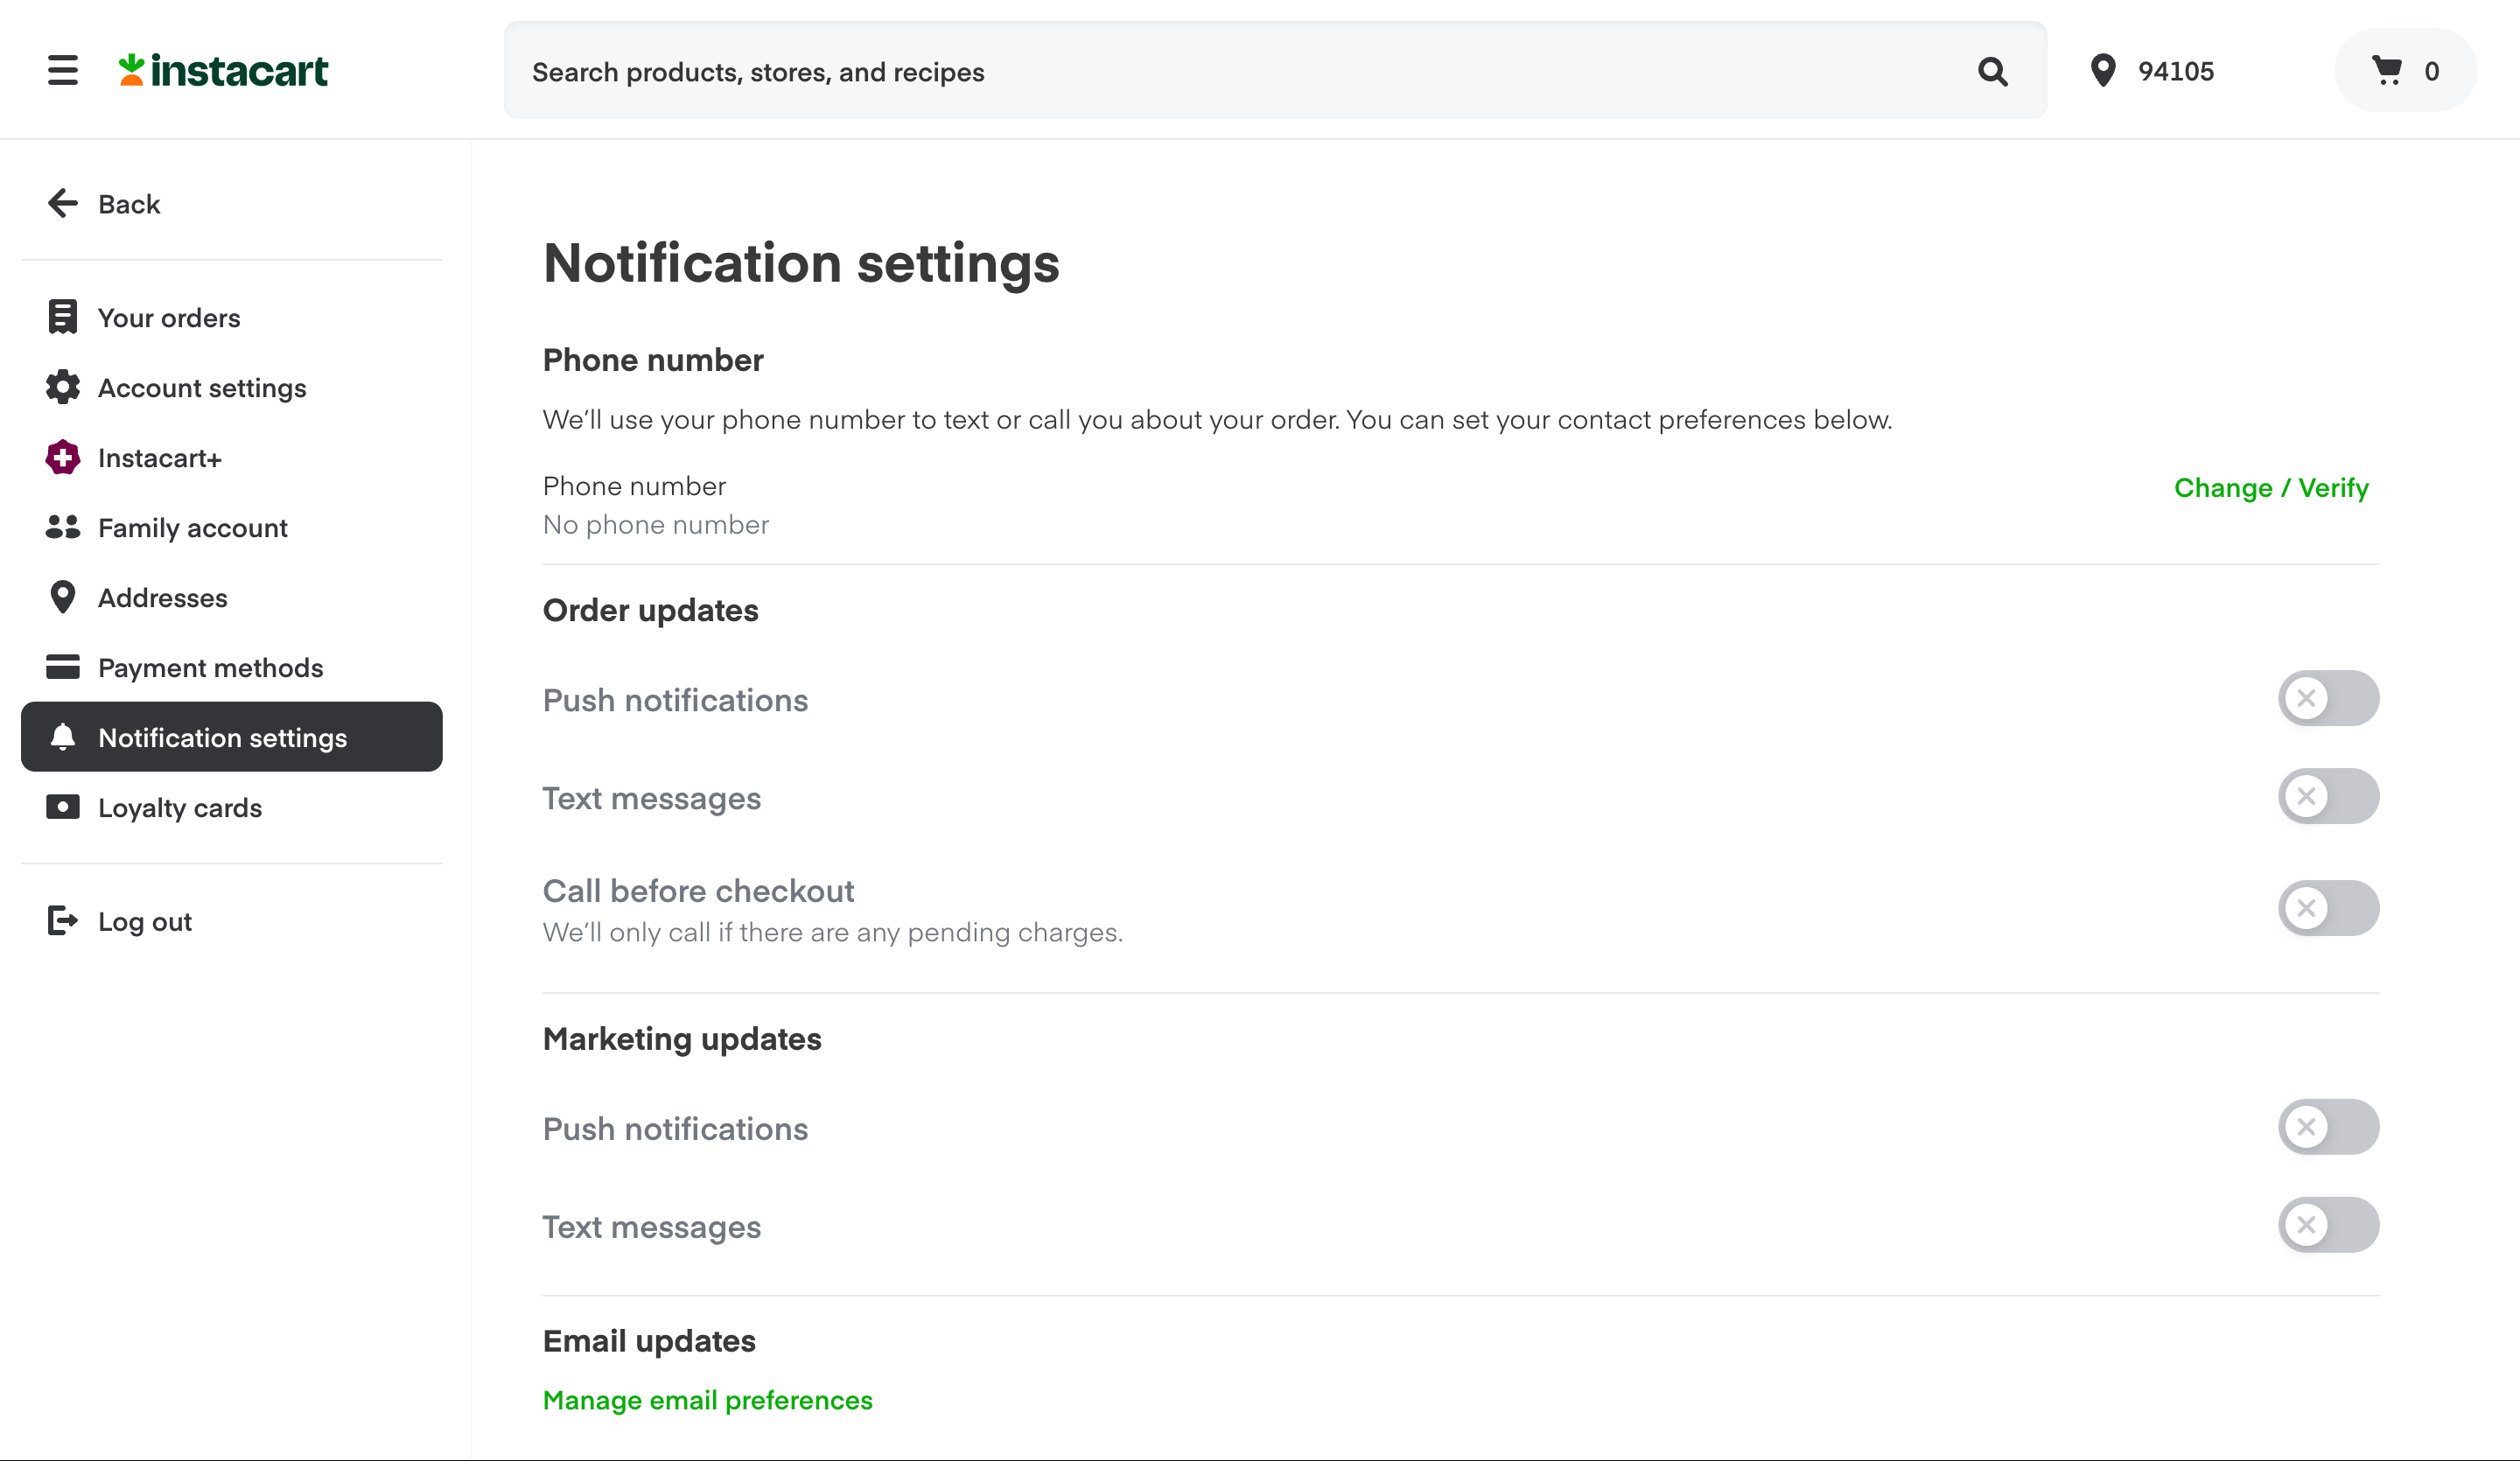Open the hamburger menu icon

[62, 70]
